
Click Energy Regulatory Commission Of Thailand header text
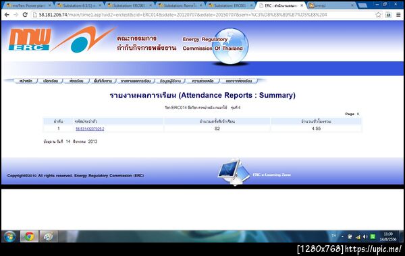tap(213, 44)
